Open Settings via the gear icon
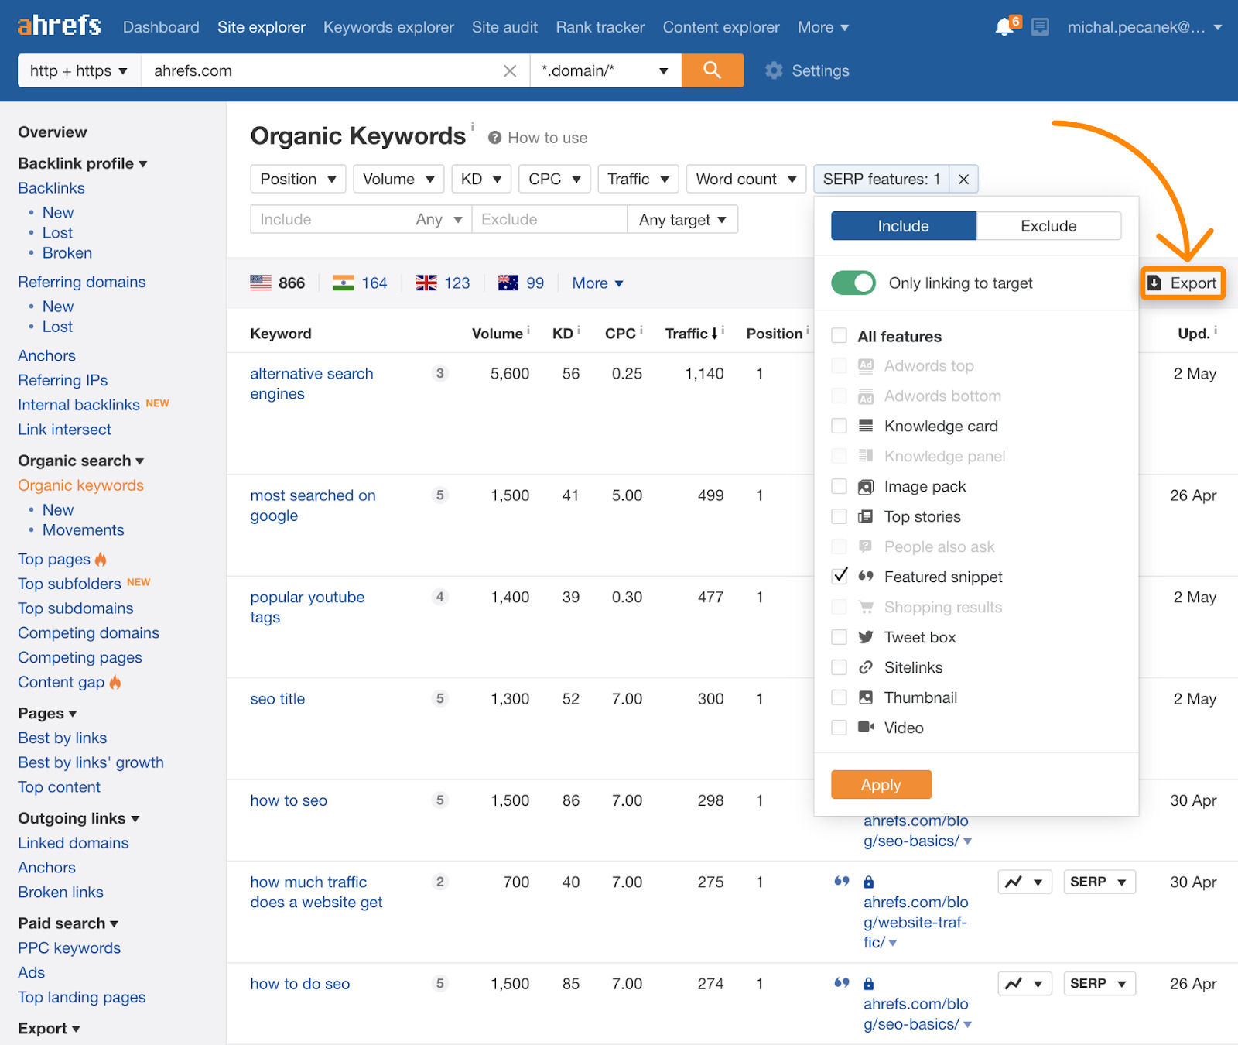1238x1045 pixels. [773, 70]
